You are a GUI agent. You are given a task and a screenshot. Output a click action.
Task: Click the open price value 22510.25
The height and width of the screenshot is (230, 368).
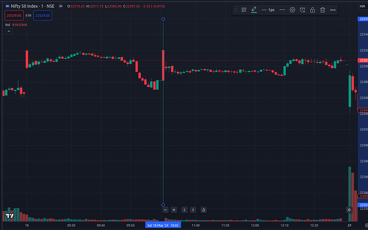point(77,6)
